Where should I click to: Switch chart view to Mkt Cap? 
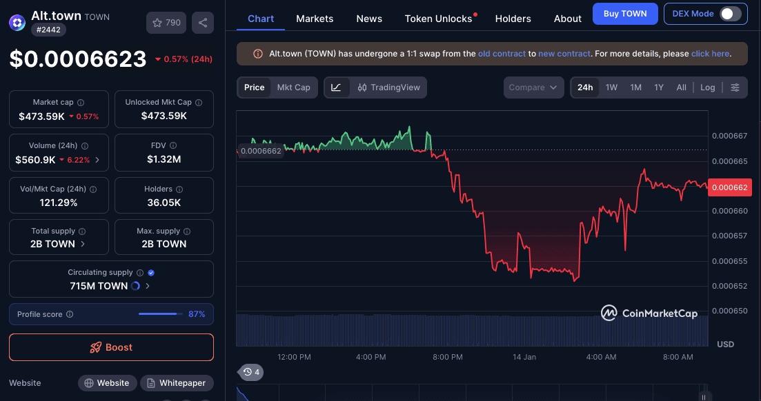point(293,88)
